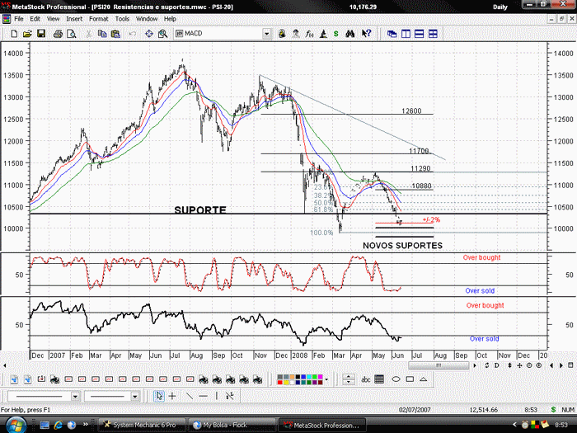Tile windows in vertical columns
The image size is (577, 433).
click(406, 34)
